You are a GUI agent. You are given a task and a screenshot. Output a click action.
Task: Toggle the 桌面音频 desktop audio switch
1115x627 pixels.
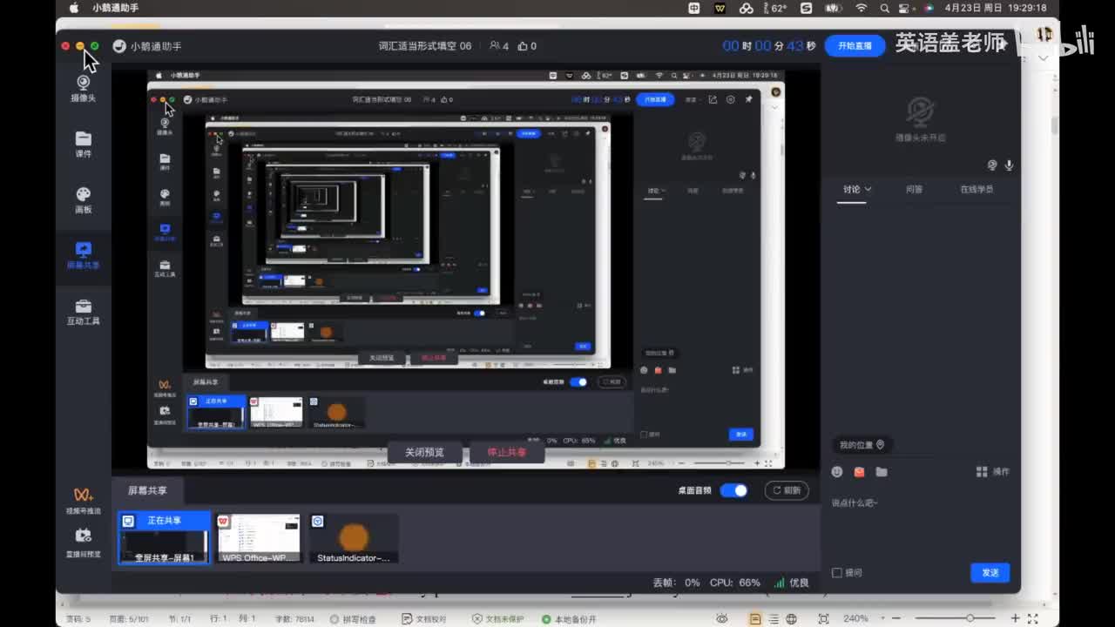(734, 490)
